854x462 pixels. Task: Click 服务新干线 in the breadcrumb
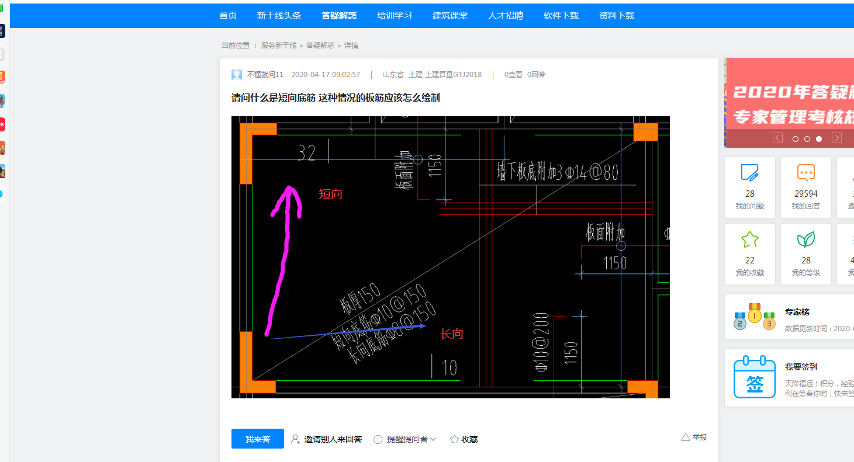coord(279,46)
